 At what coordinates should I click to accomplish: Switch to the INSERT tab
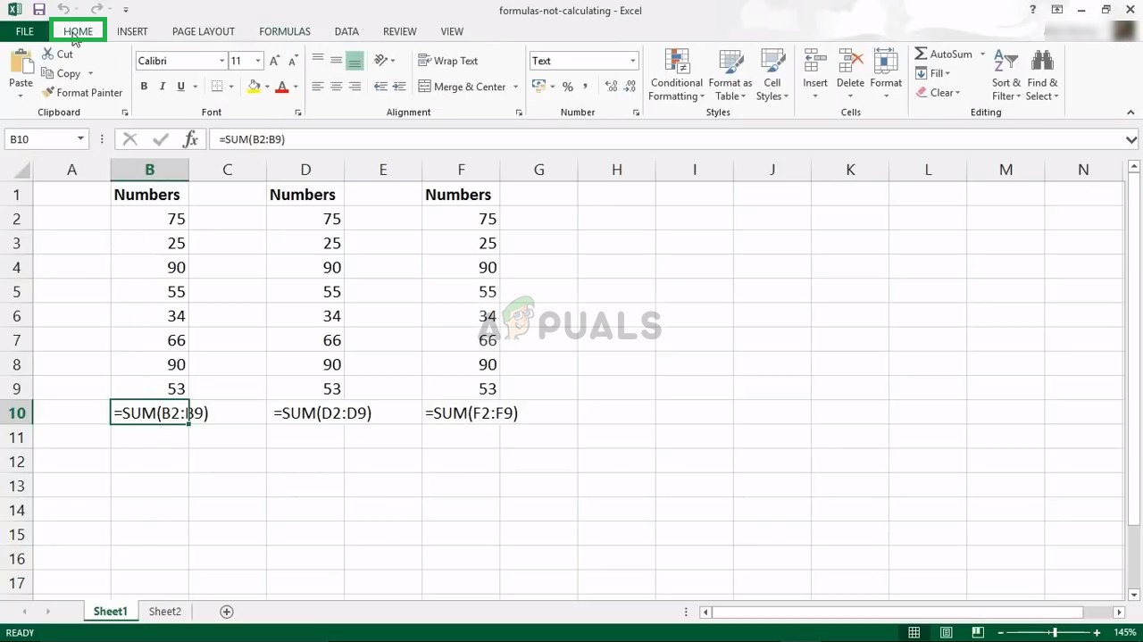132,31
